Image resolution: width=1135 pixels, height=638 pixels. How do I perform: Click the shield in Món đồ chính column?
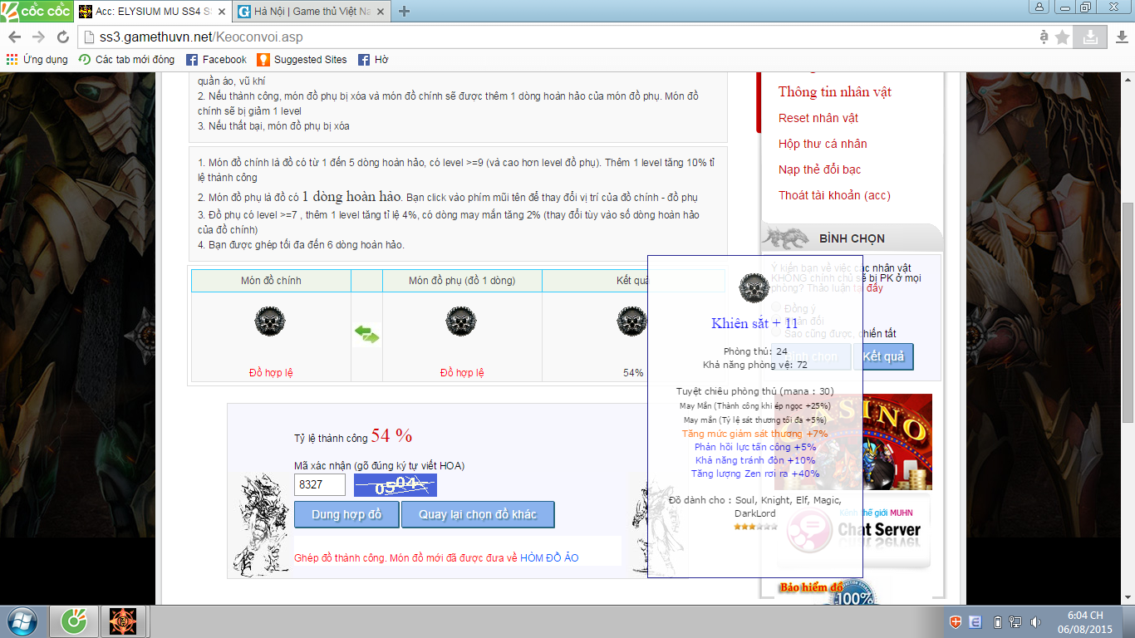coord(270,321)
